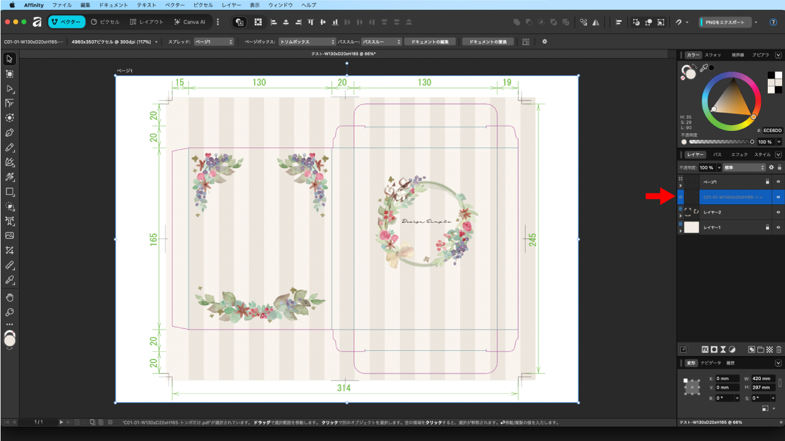Click the hex color field ECE6DD
This screenshot has width=785, height=441.
pyautogui.click(x=772, y=130)
